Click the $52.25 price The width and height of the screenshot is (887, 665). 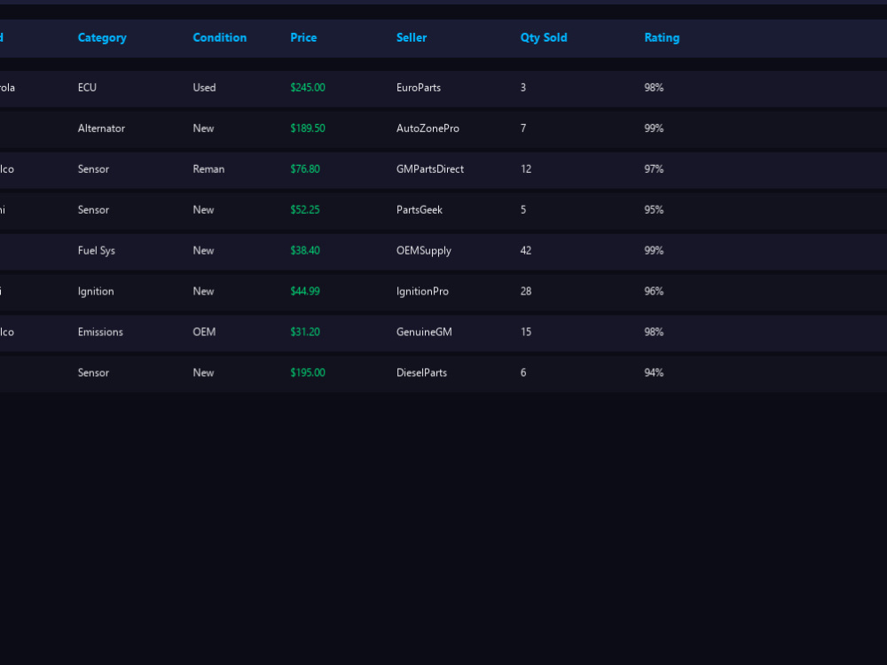(305, 210)
